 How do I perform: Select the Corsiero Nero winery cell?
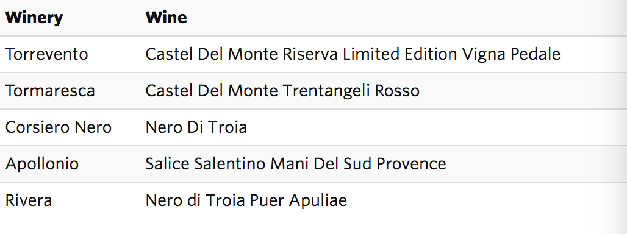click(x=59, y=127)
